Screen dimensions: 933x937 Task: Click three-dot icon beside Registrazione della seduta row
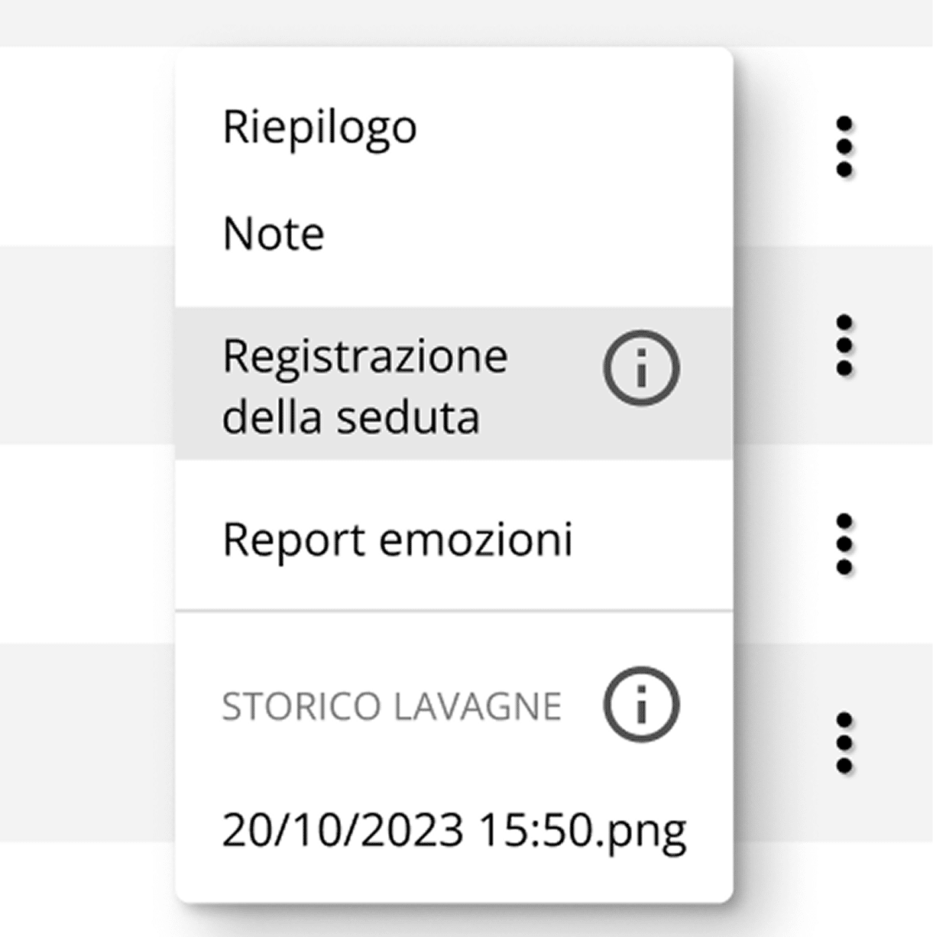844,345
